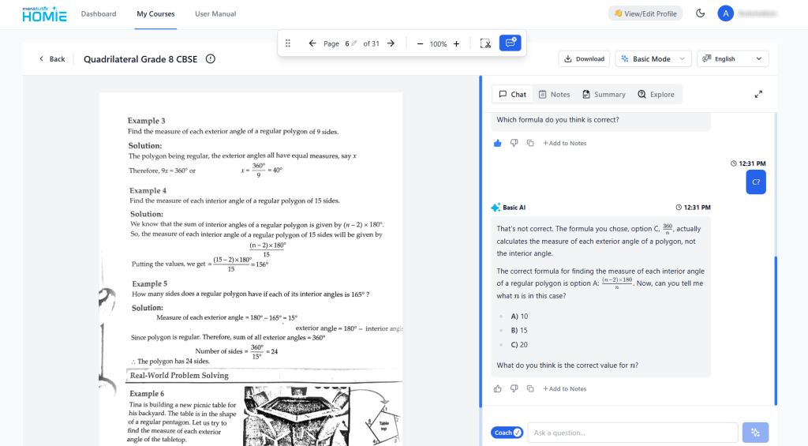The image size is (808, 446).
Task: Grab the toolbar drag handle dots
Action: (288, 43)
